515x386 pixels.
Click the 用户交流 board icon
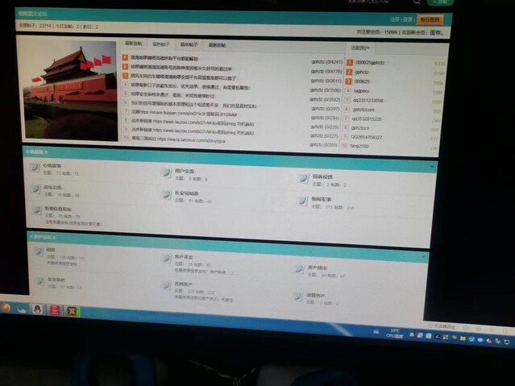(166, 172)
